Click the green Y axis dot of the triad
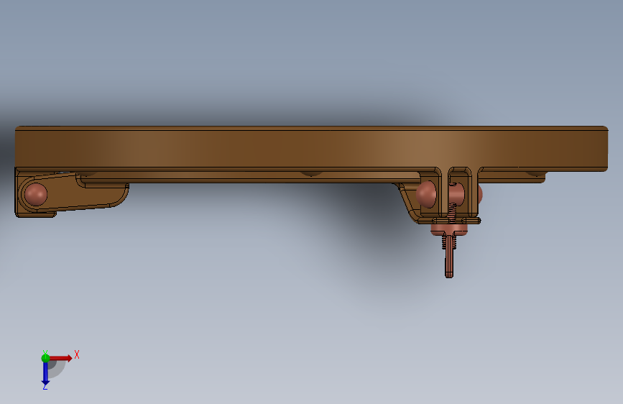This screenshot has height=404, width=623. tap(45, 358)
